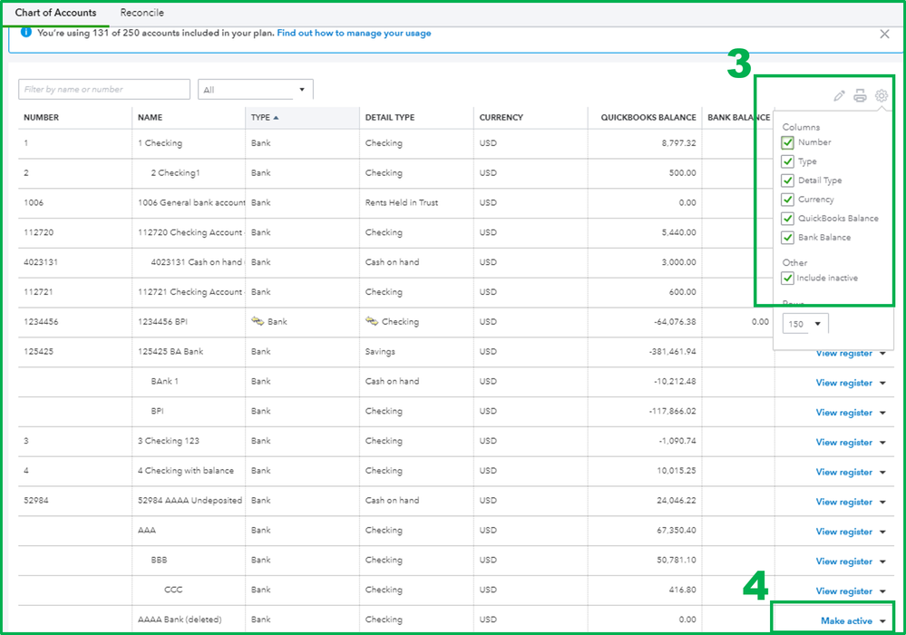This screenshot has width=906, height=635.
Task: Uncheck the Number column checkbox
Action: 787,142
